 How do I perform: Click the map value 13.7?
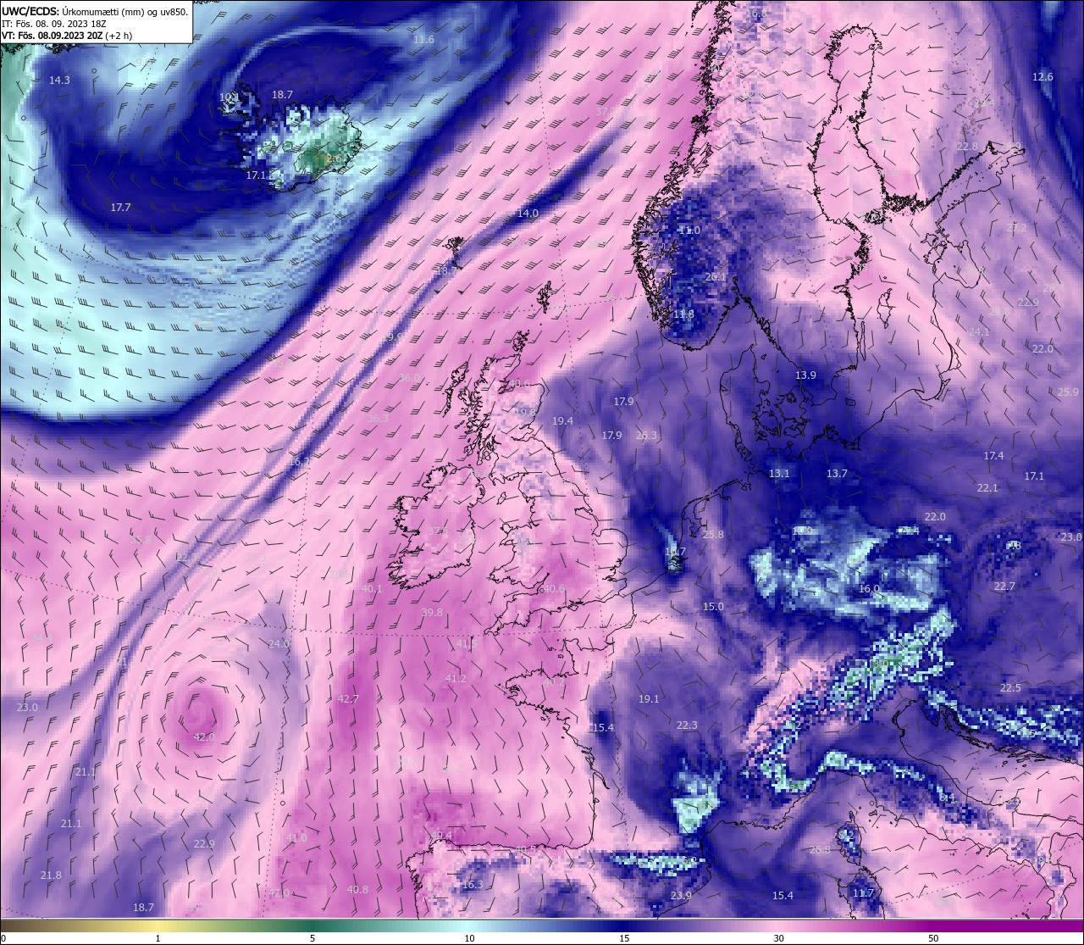[837, 474]
